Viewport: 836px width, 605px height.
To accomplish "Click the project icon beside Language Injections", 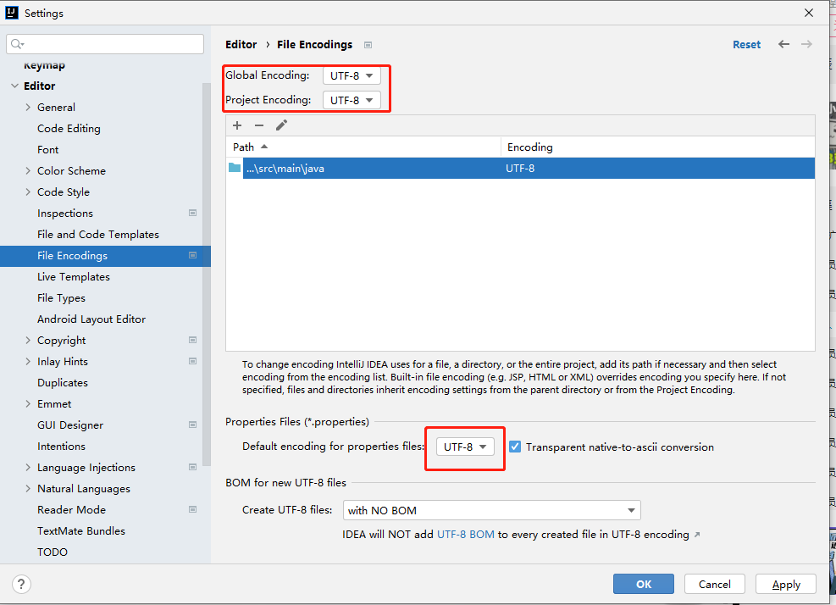I will (x=192, y=467).
